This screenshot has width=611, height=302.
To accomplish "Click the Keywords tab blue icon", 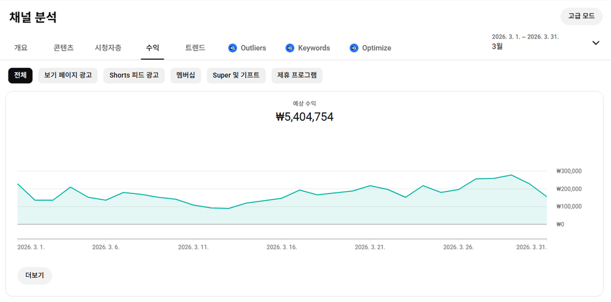I will pos(290,48).
